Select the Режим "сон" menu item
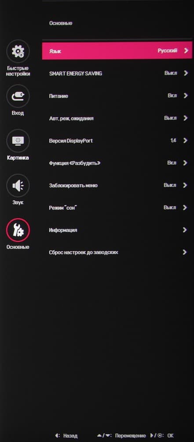Image resolution: width=194 pixels, height=442 pixels. coord(118,208)
